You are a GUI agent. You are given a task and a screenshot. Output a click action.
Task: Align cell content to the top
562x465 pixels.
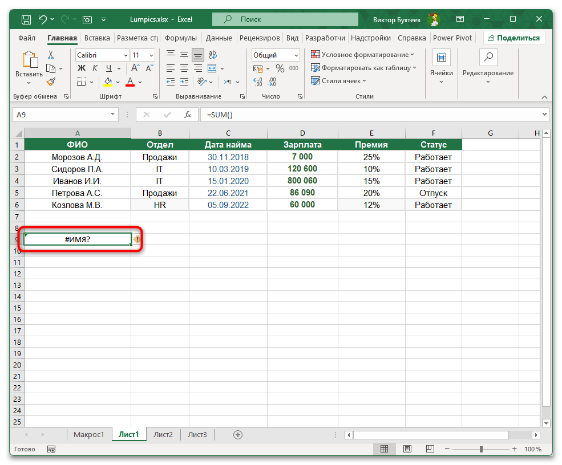pyautogui.click(x=171, y=54)
